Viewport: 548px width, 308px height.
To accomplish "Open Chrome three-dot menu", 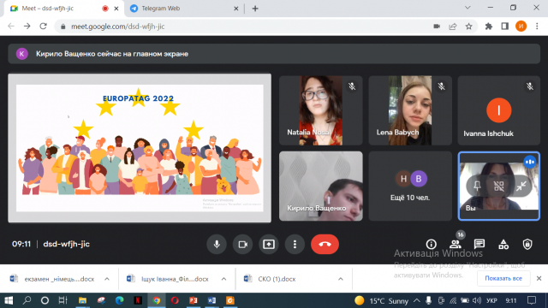I will [x=537, y=27].
